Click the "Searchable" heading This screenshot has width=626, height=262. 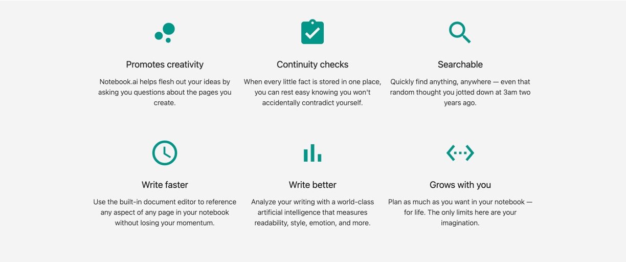tap(460, 64)
